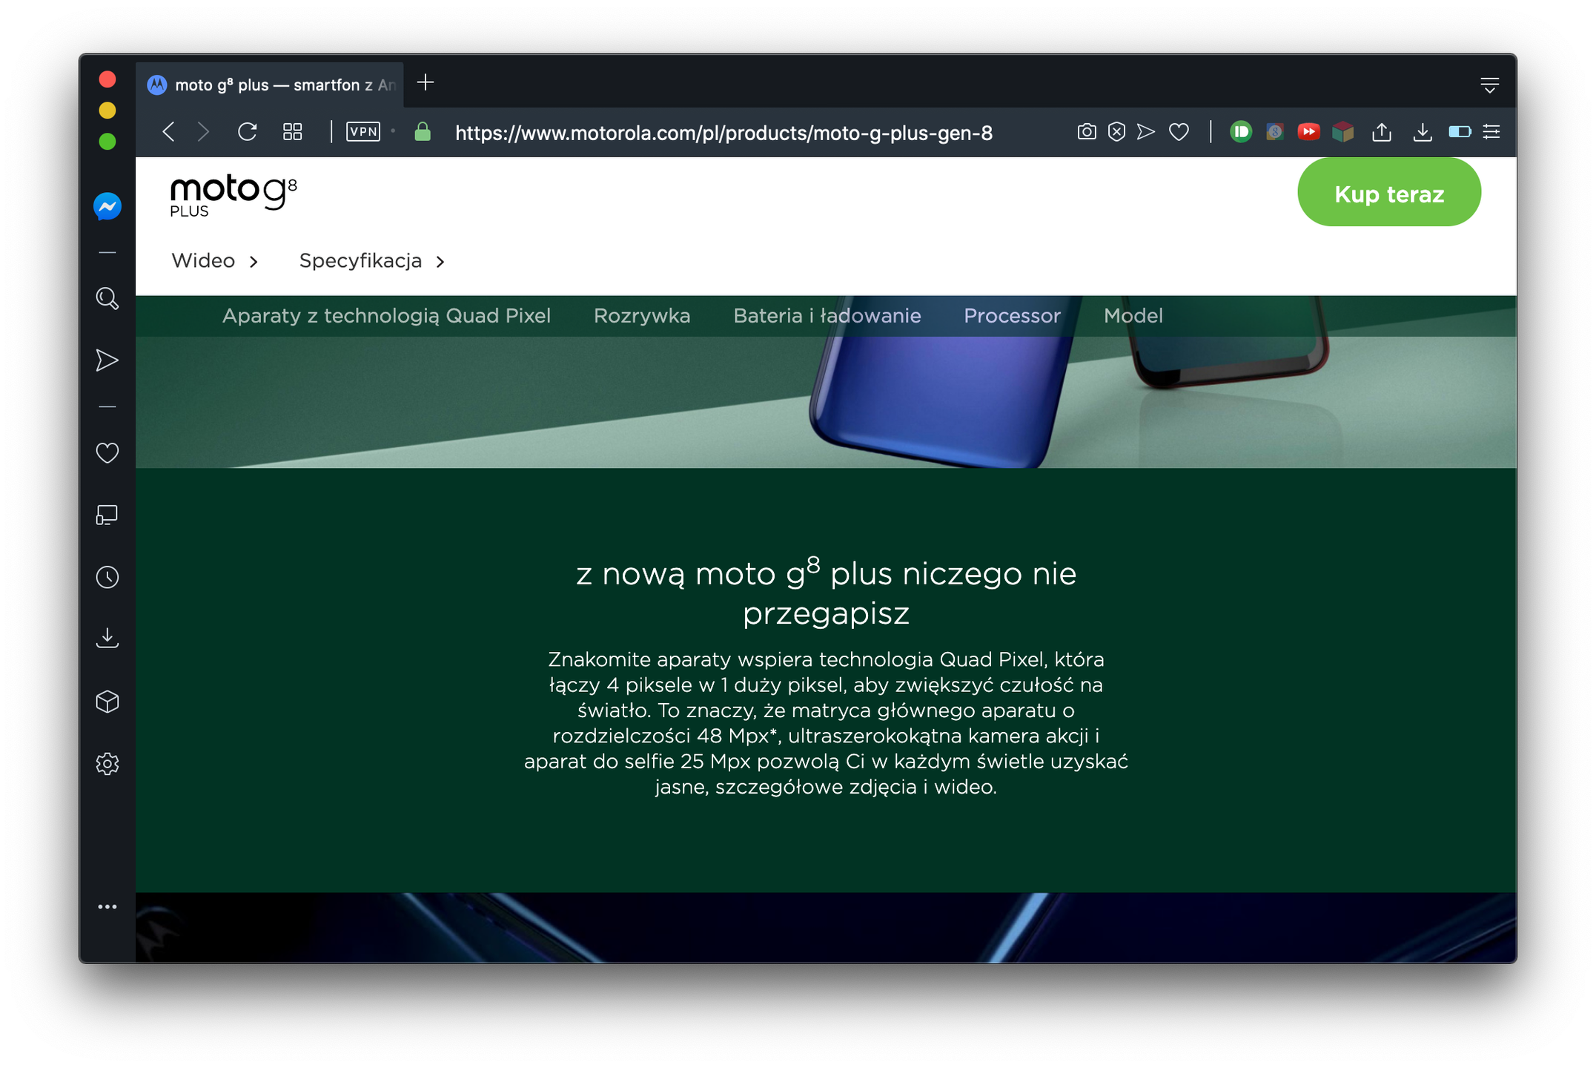Screen dimensions: 1596x1068
Task: Open My Flow from the sidebar
Action: click(x=107, y=360)
